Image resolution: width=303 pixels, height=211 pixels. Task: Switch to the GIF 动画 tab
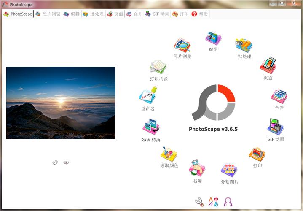(157, 14)
